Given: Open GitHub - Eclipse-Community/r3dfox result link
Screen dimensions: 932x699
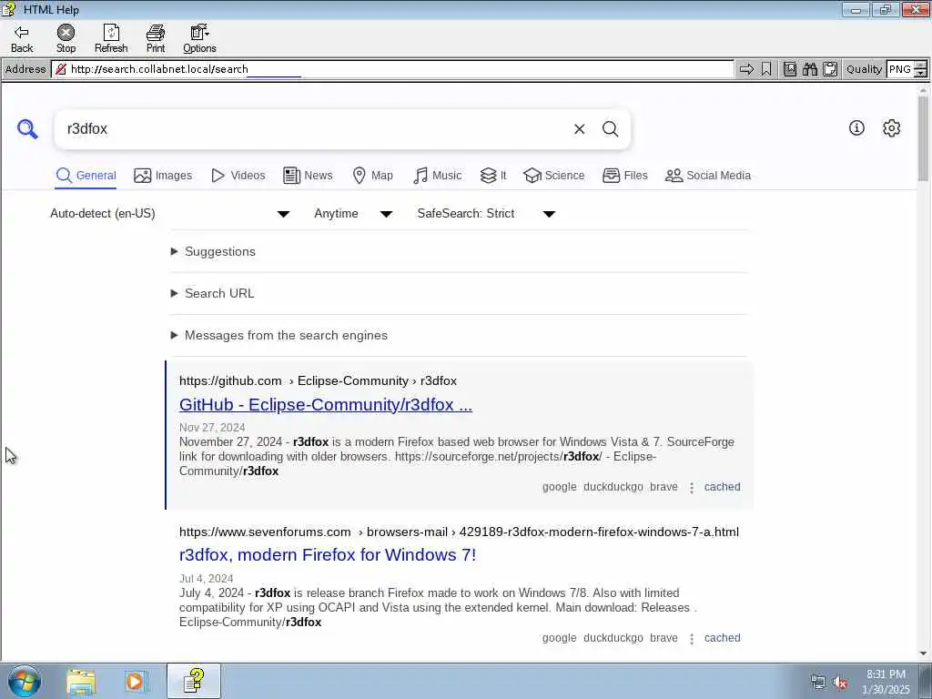Looking at the screenshot, I should (x=326, y=405).
